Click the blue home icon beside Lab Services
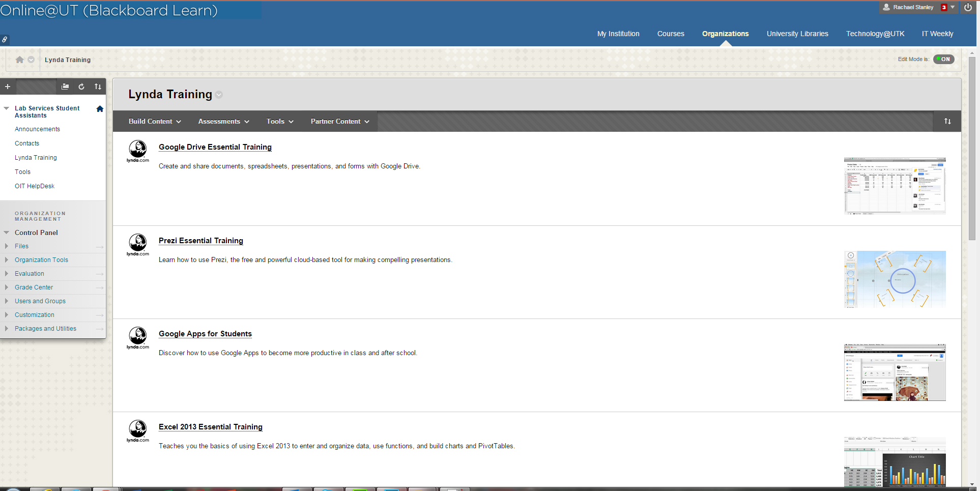This screenshot has width=980, height=491. pyautogui.click(x=100, y=109)
